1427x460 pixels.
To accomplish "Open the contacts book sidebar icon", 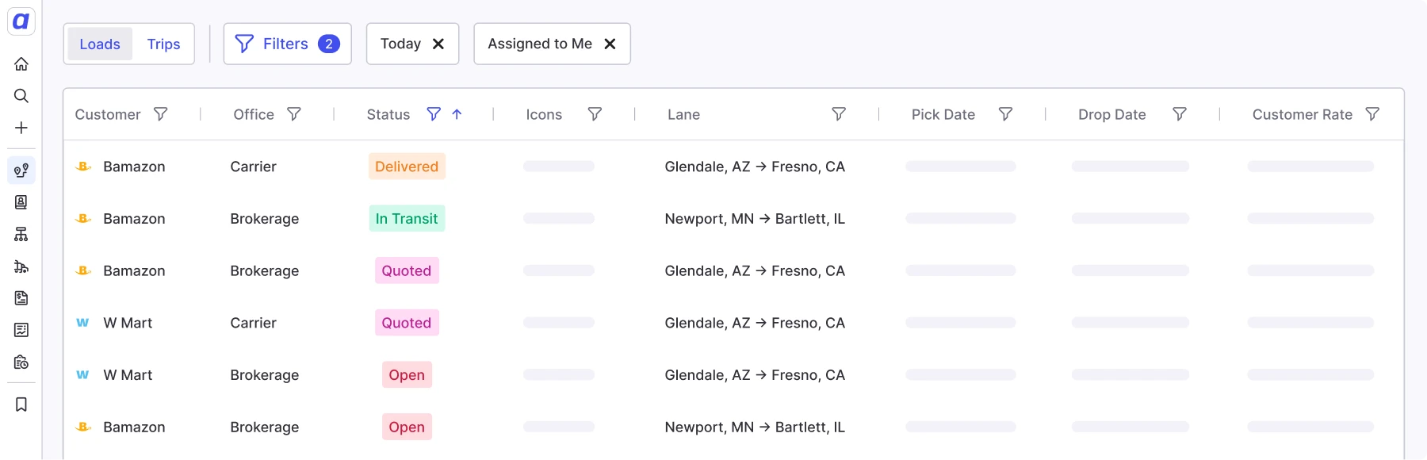I will pyautogui.click(x=21, y=202).
